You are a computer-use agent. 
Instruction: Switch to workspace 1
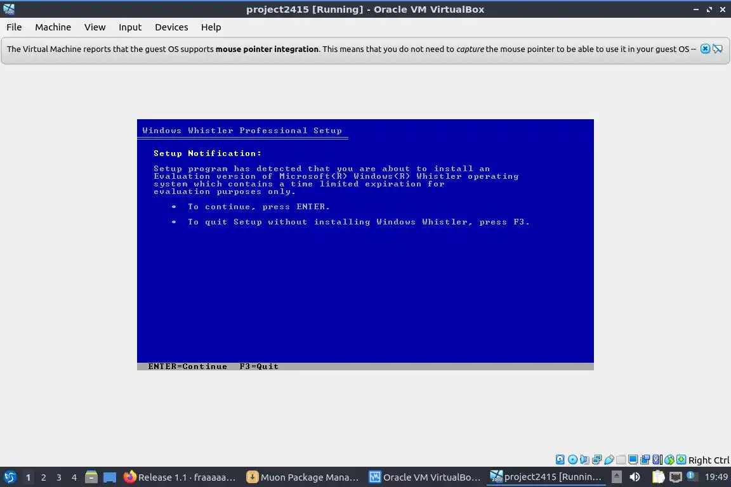point(28,477)
